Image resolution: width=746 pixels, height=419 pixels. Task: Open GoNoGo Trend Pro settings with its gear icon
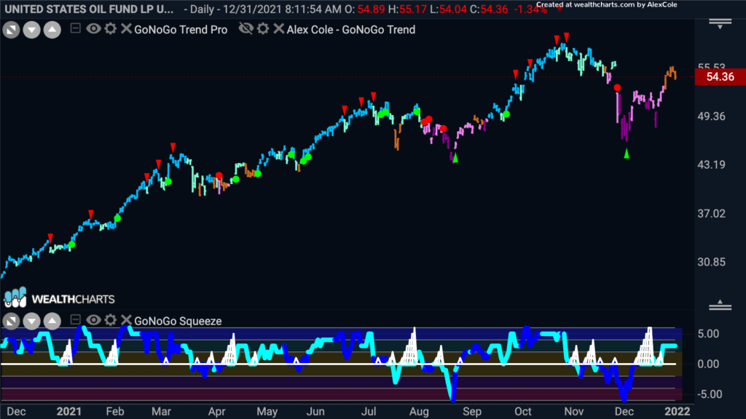tap(111, 29)
